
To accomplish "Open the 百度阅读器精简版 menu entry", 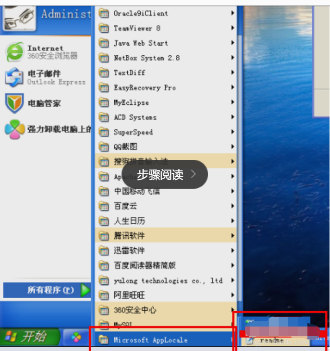I will point(166,266).
